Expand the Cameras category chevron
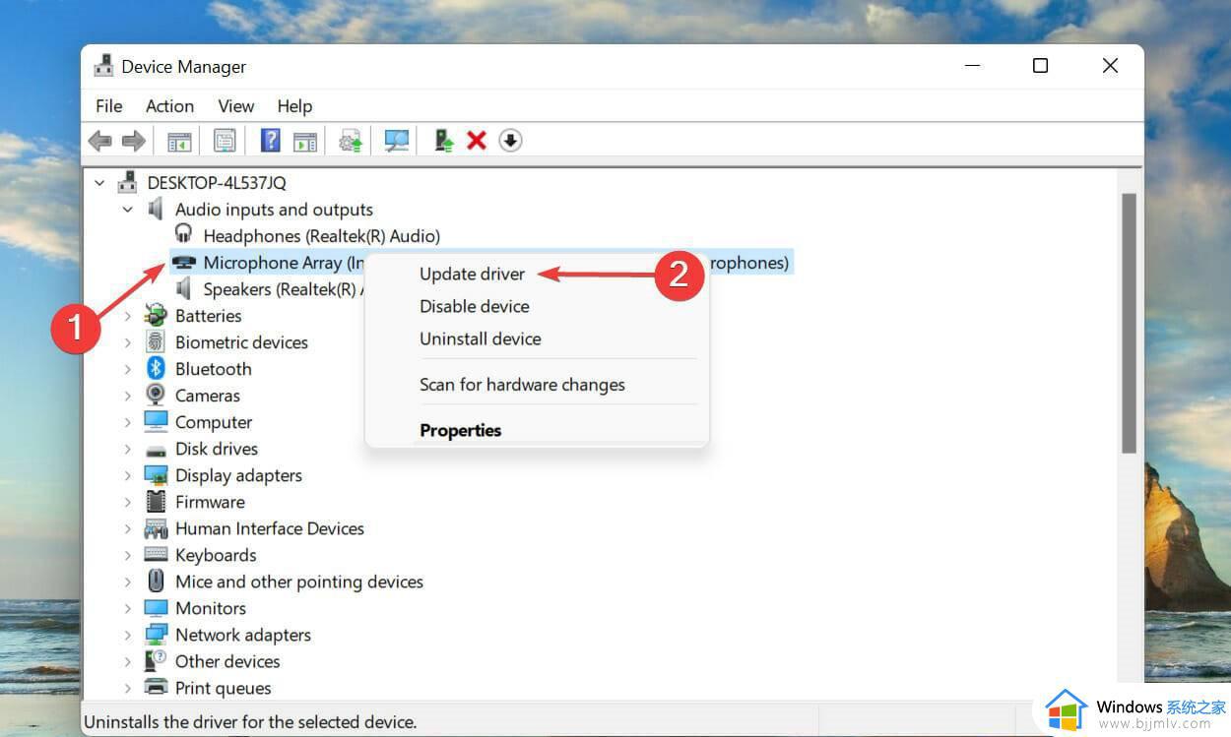1231x737 pixels. 128,396
